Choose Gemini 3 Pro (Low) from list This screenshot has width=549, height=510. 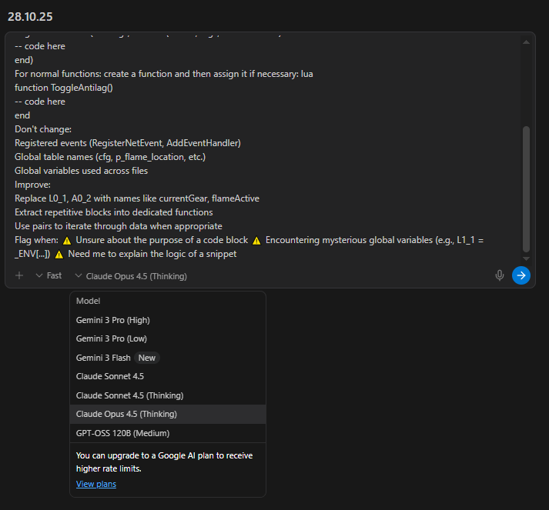pos(111,338)
